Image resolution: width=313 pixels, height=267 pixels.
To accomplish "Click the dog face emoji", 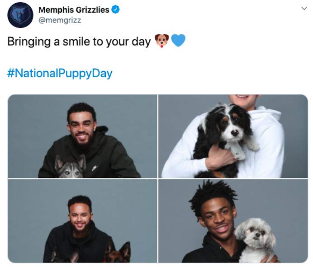I will (x=162, y=41).
